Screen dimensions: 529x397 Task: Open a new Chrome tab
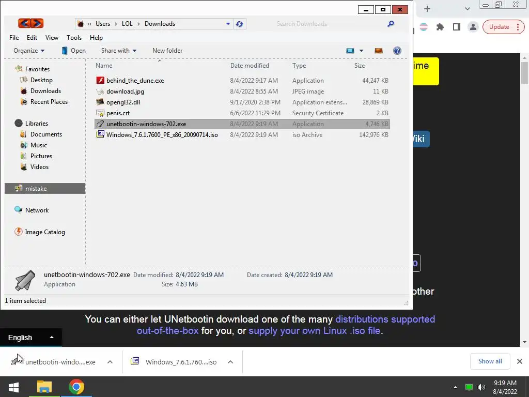(x=427, y=9)
